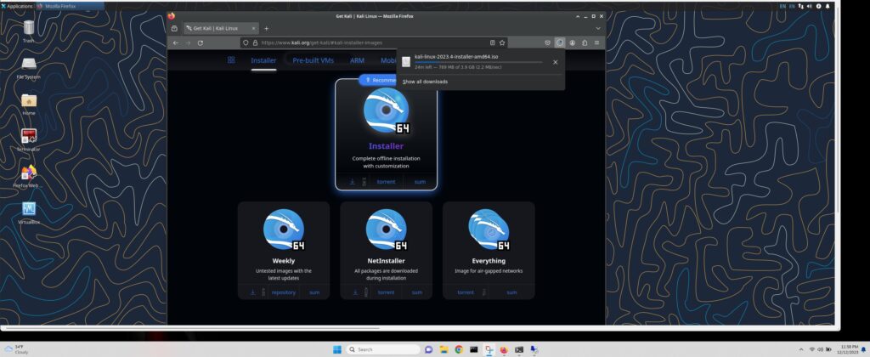Screen dimensions: 870x357
Task: Reload the Kali page
Action: pyautogui.click(x=201, y=42)
